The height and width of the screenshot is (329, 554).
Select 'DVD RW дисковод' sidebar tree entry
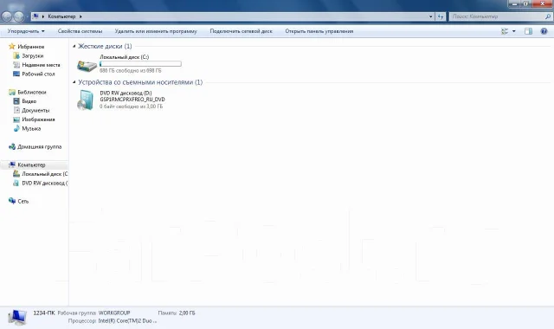[x=41, y=183]
